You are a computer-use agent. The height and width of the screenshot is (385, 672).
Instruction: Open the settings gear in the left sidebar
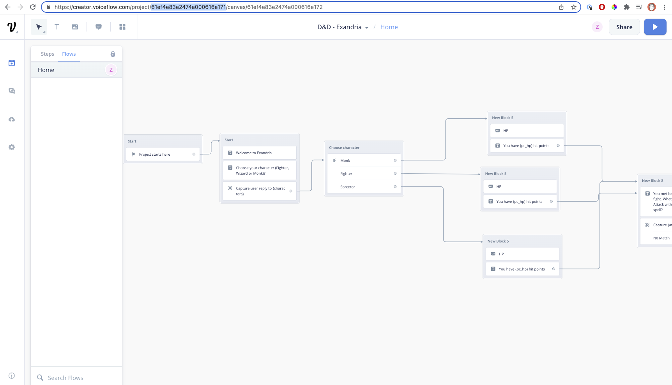[x=12, y=147]
